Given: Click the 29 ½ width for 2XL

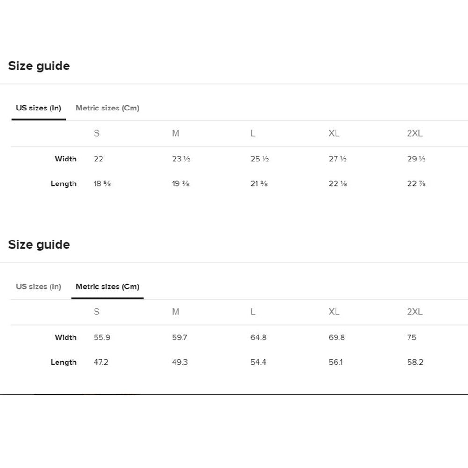Looking at the screenshot, I should tap(416, 159).
